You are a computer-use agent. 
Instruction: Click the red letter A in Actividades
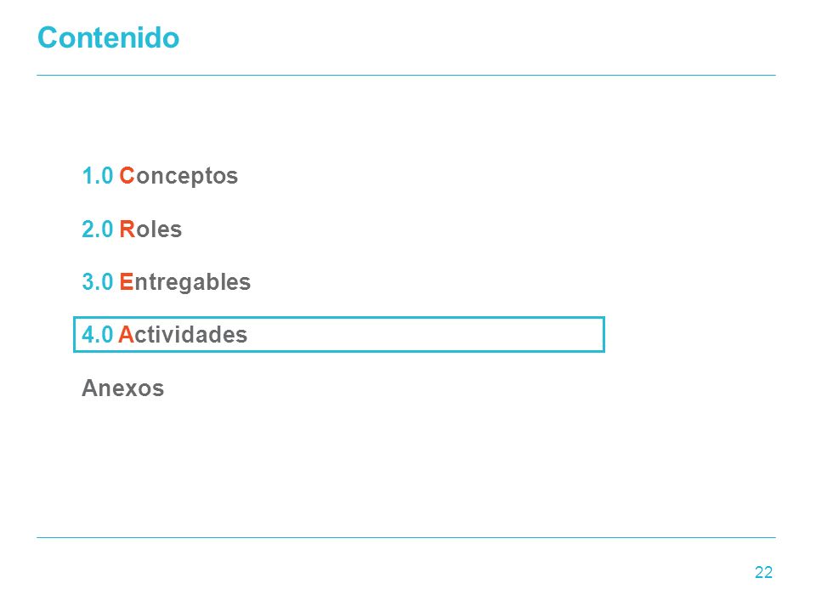126,335
